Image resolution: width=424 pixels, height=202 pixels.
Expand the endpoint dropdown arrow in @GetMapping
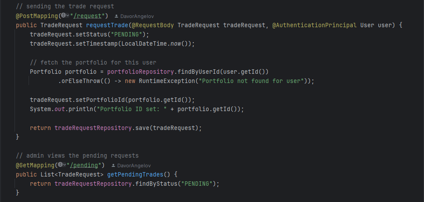(x=65, y=166)
